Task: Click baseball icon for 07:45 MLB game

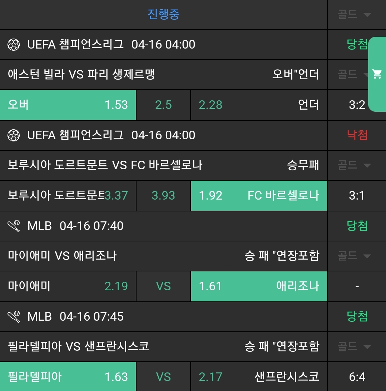Action: click(14, 317)
